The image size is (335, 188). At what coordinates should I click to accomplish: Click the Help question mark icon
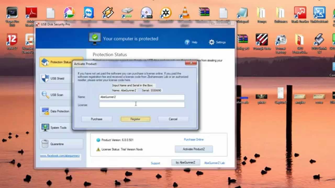187,42
